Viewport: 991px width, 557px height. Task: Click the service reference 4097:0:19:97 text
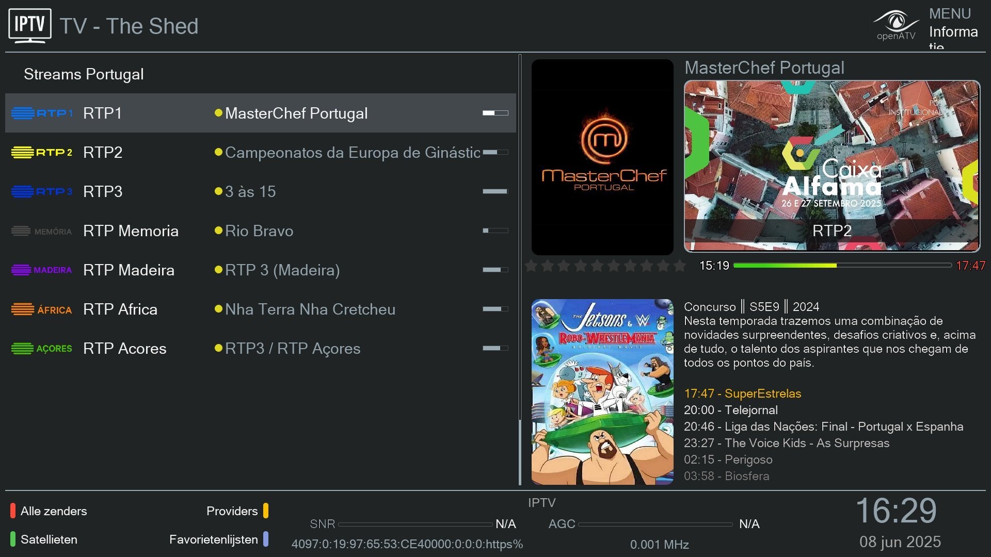pos(407,544)
